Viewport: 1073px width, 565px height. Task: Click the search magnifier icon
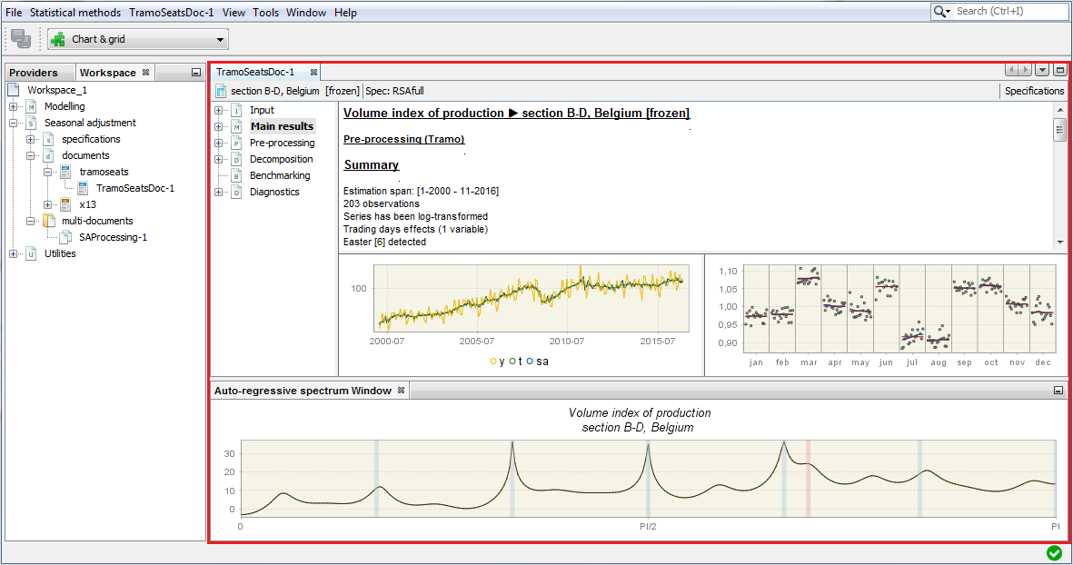click(941, 11)
